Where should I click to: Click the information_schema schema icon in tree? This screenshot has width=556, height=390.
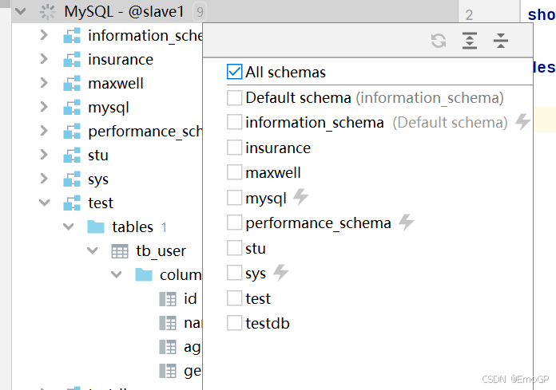[x=72, y=36]
